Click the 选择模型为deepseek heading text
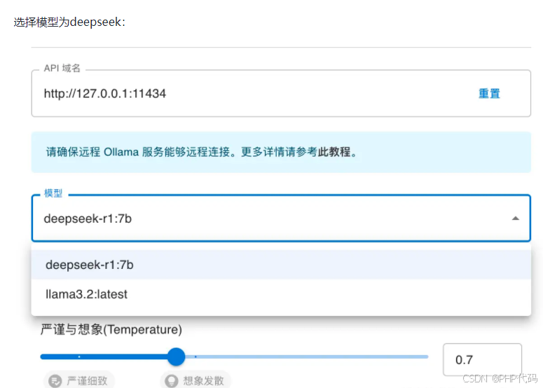Viewport: 543px width, 388px height. 69,22
